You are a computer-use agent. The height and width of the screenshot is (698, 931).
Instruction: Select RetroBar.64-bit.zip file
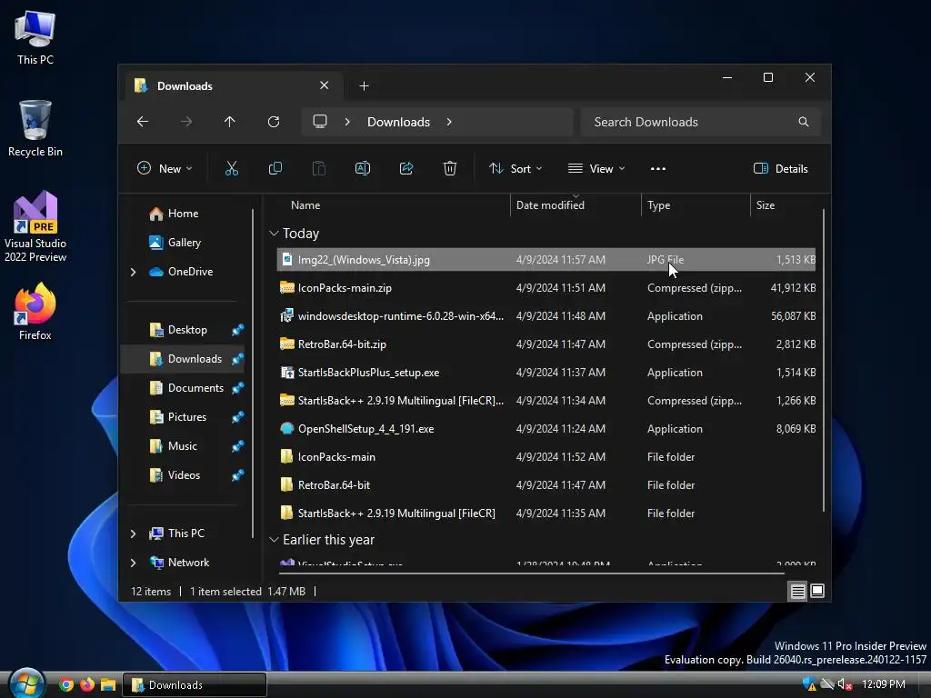click(546, 344)
